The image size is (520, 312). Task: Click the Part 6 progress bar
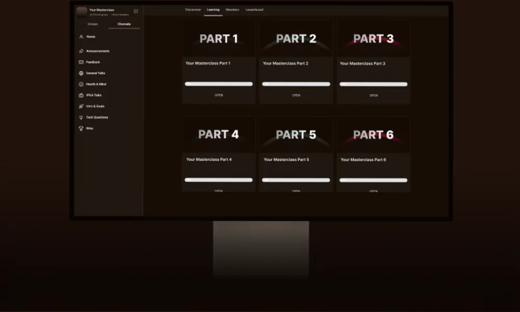coord(373,180)
